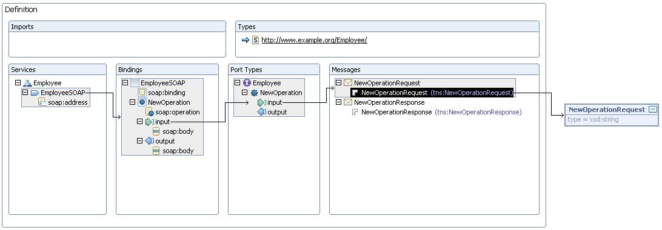Click the NewOperationResponse part icon

355,112
